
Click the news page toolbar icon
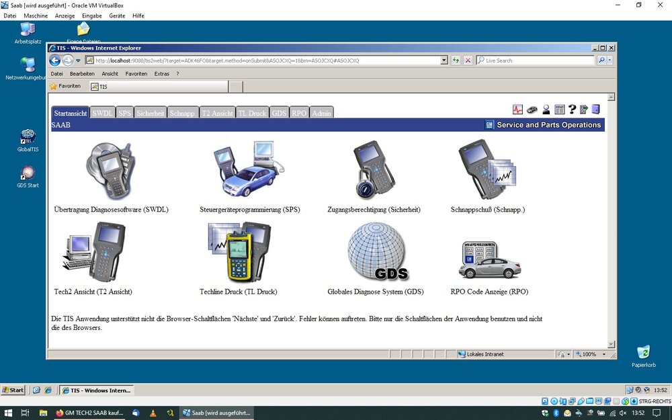point(559,110)
